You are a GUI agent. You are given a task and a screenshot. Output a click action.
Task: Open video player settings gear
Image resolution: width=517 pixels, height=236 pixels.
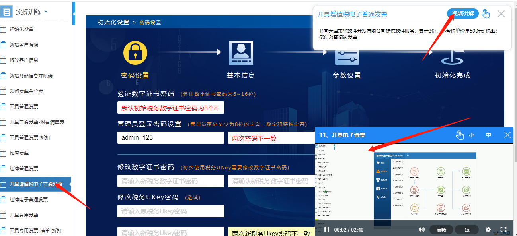(x=488, y=230)
